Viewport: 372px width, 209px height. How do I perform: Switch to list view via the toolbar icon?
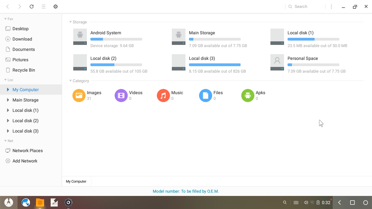pos(44,7)
